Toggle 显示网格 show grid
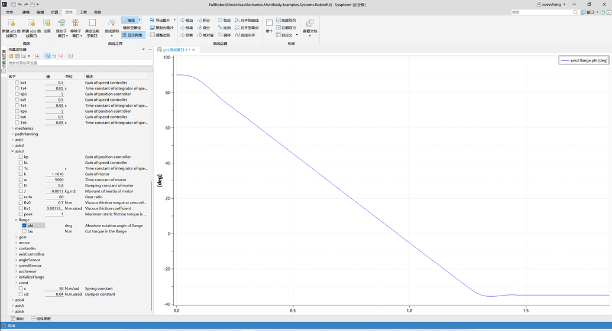612x331 pixels. click(132, 35)
